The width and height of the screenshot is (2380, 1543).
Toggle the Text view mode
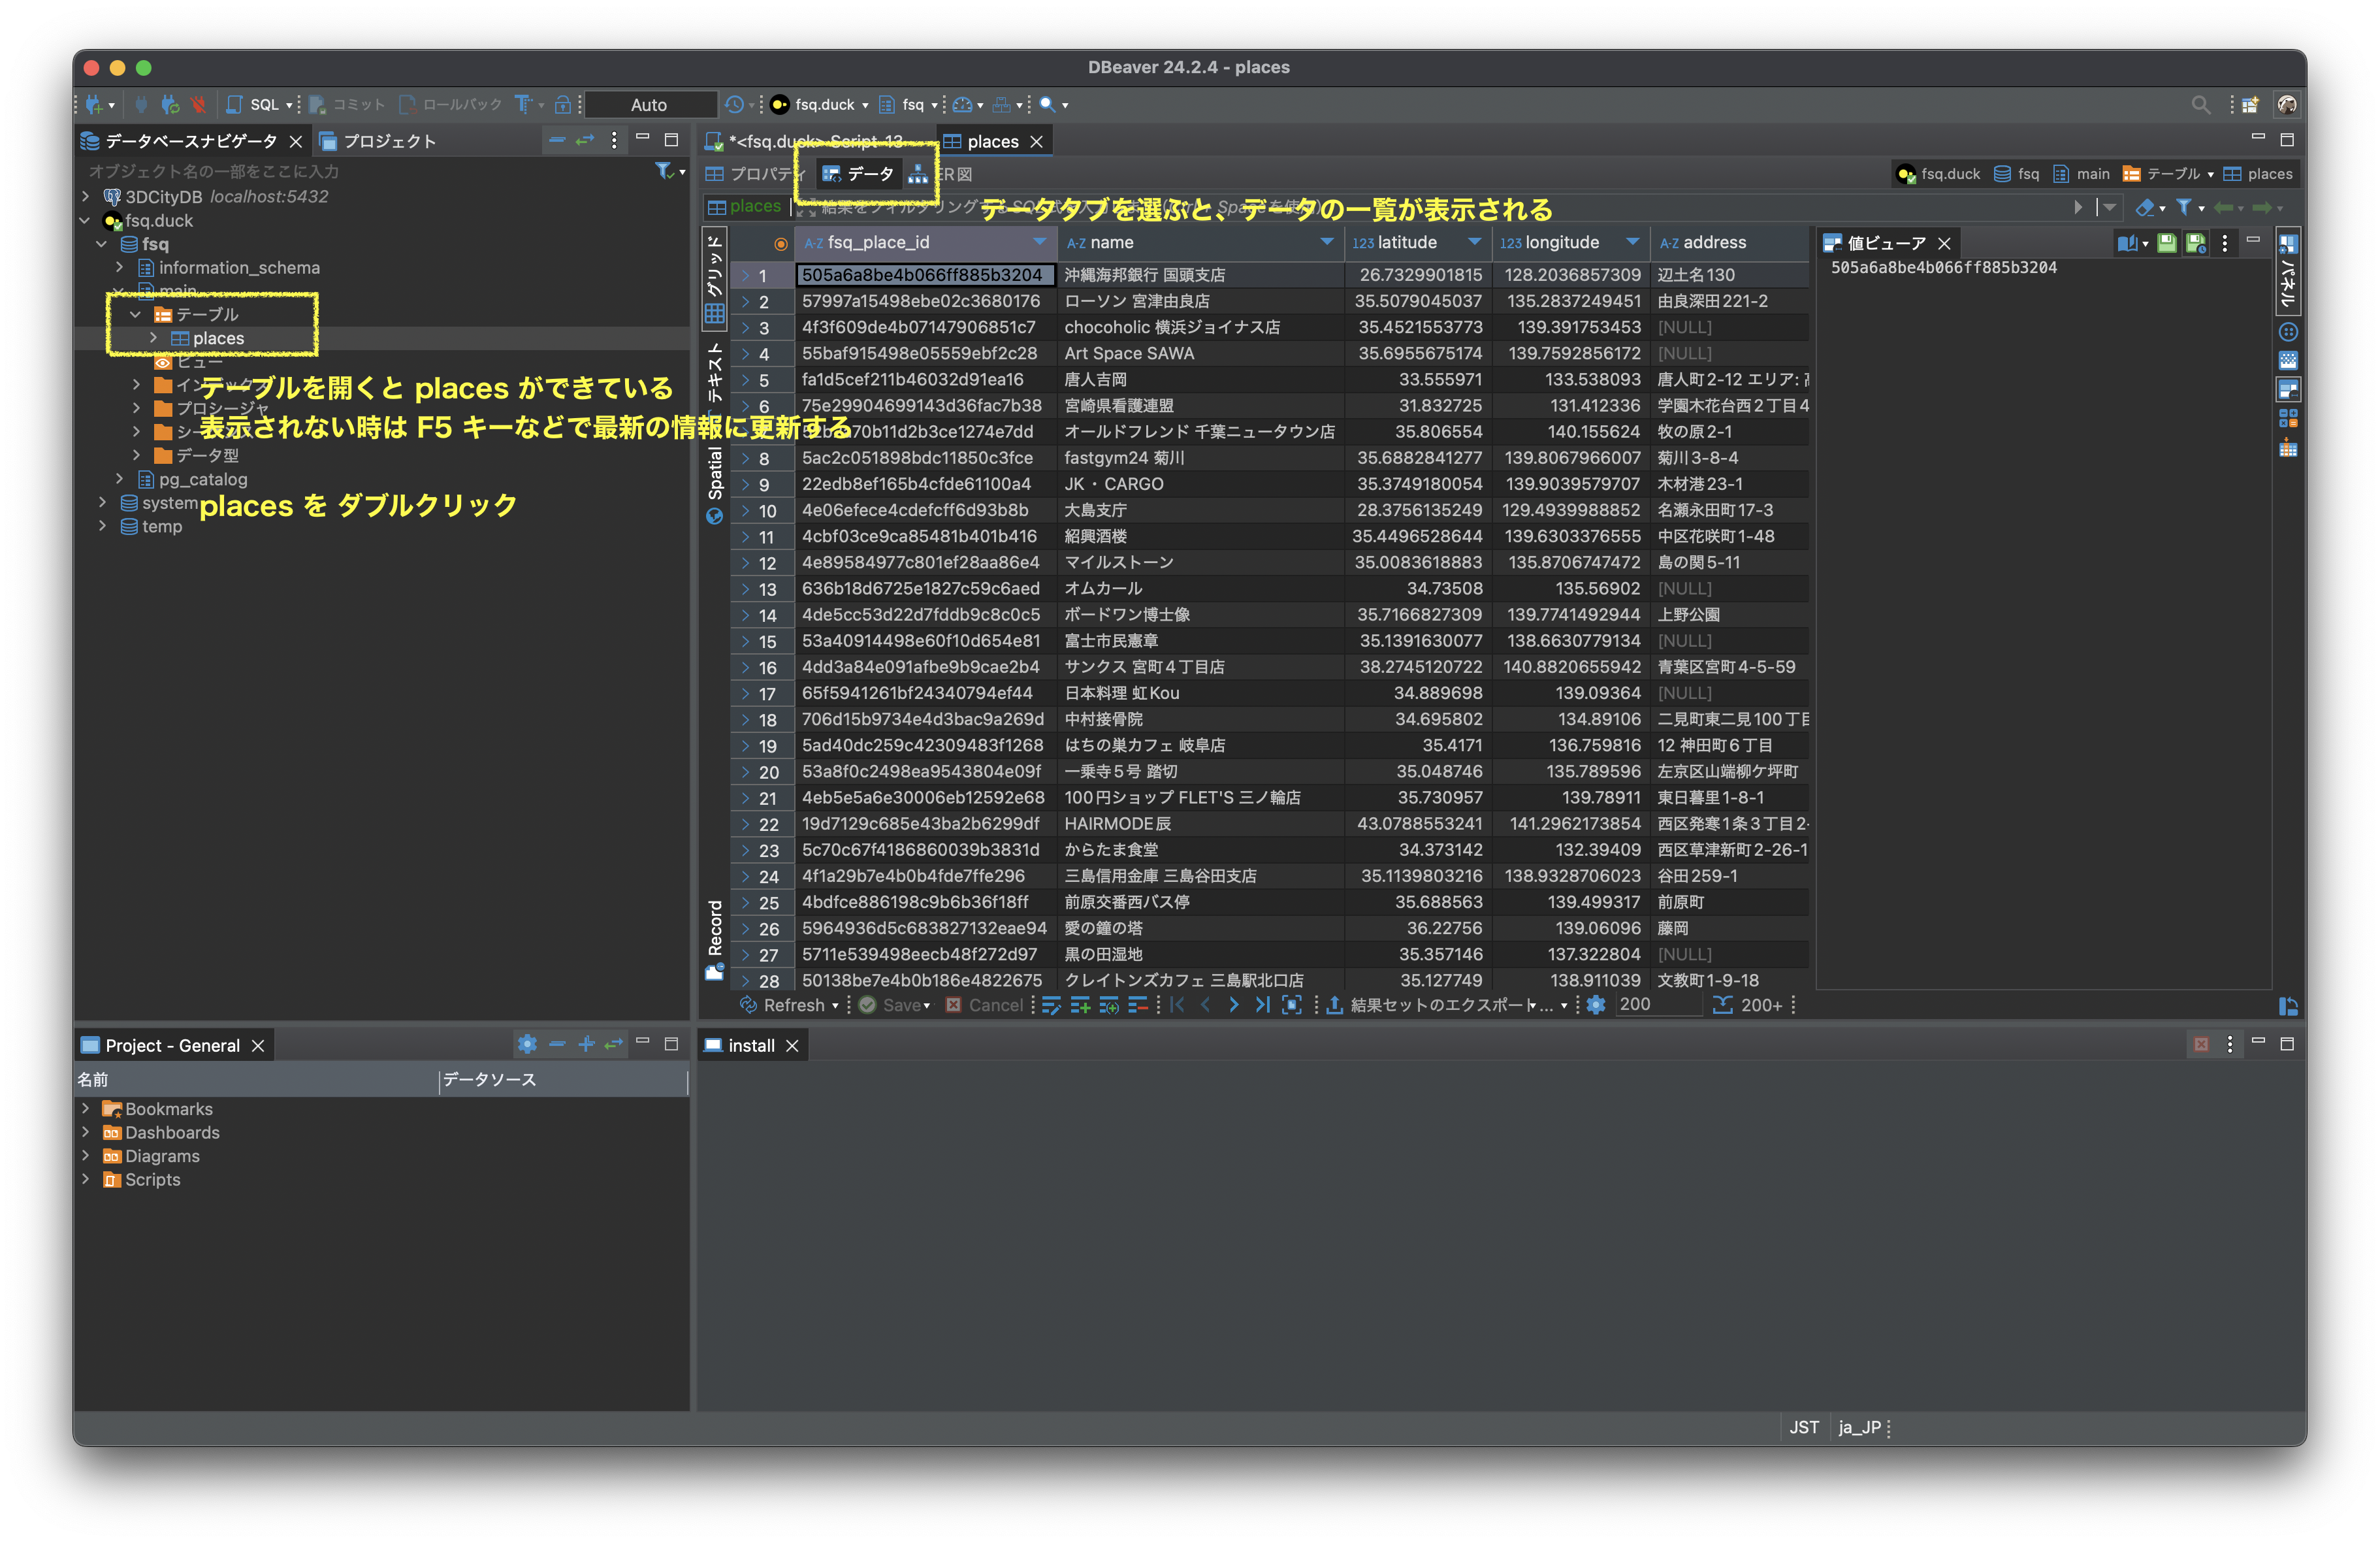point(714,372)
